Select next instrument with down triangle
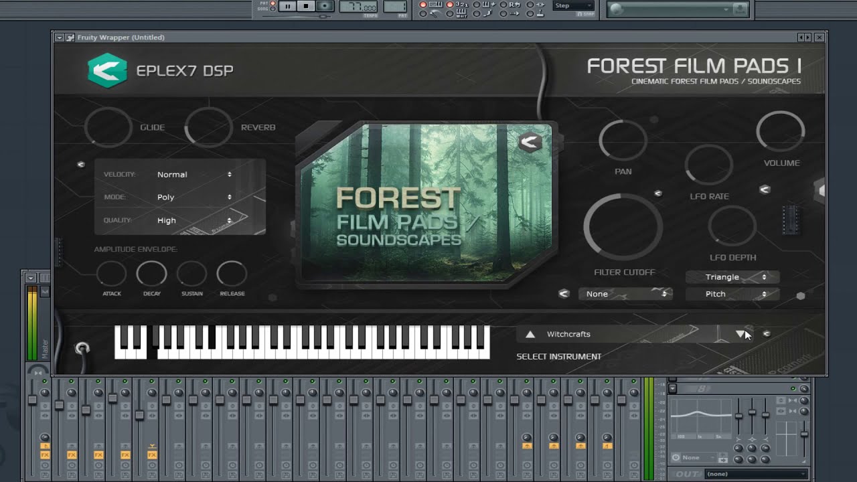Image resolution: width=857 pixels, height=482 pixels. 740,333
